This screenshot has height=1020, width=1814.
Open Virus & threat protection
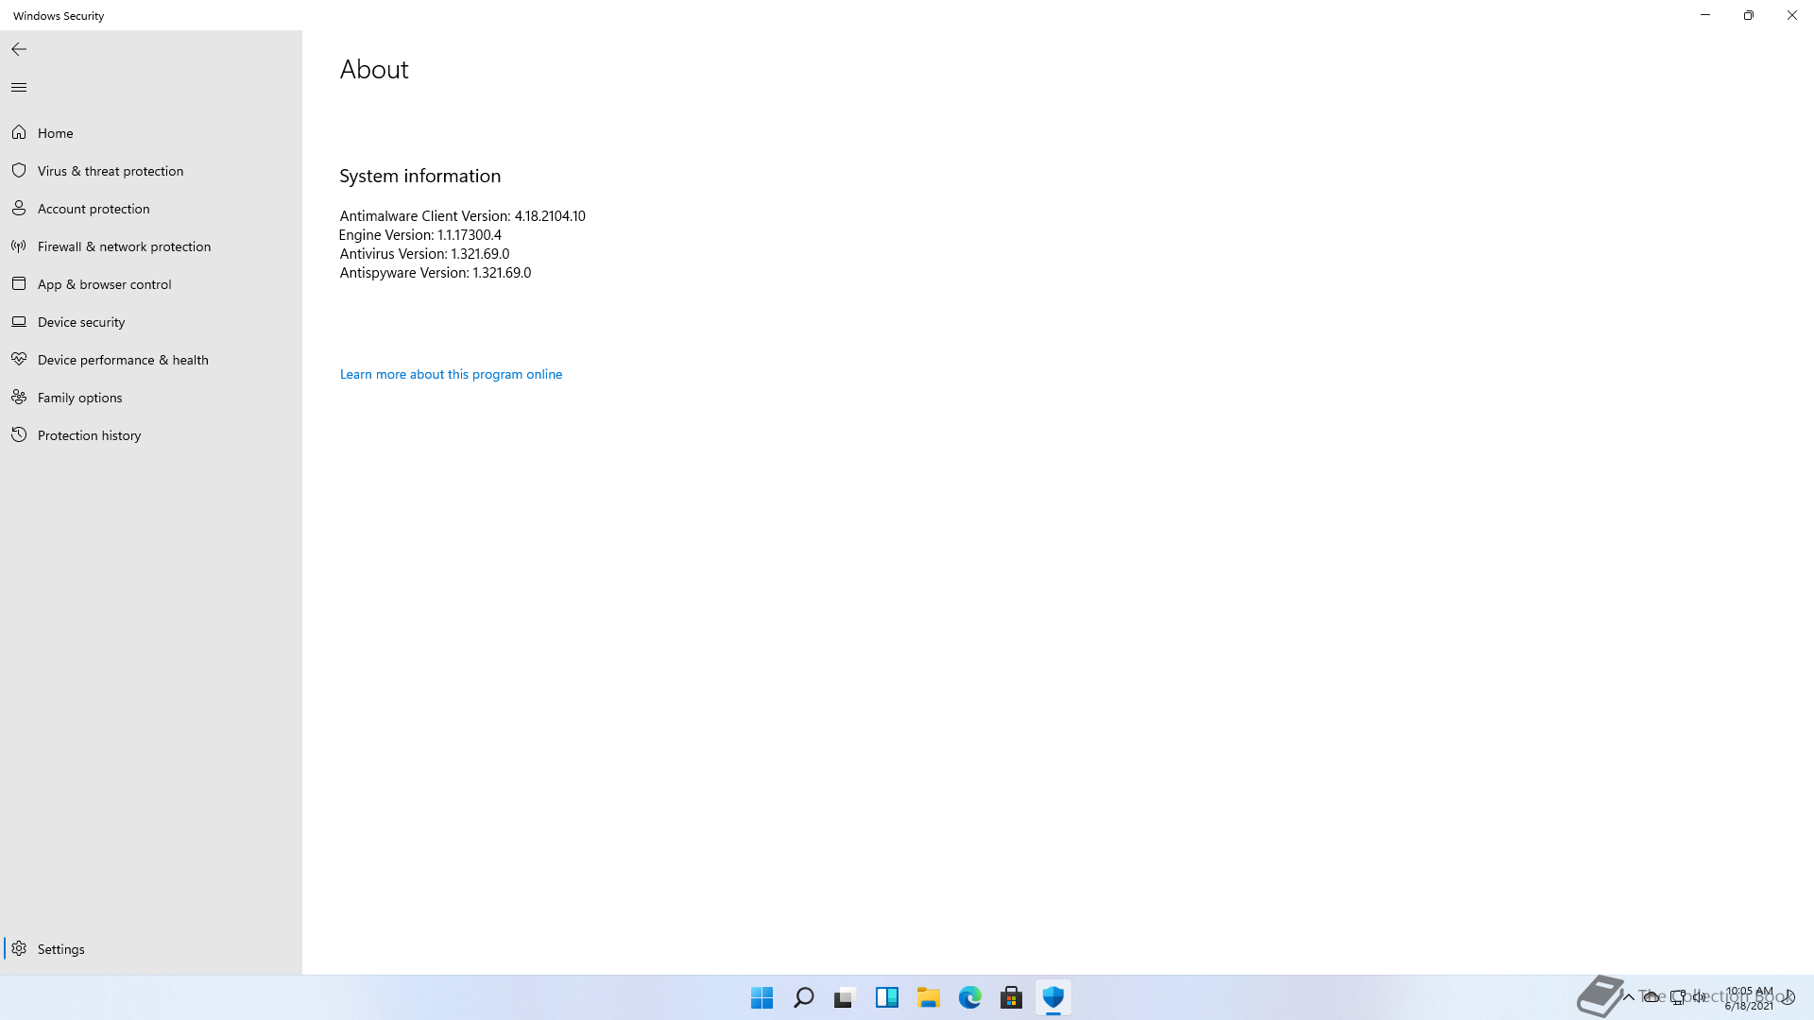pos(151,171)
